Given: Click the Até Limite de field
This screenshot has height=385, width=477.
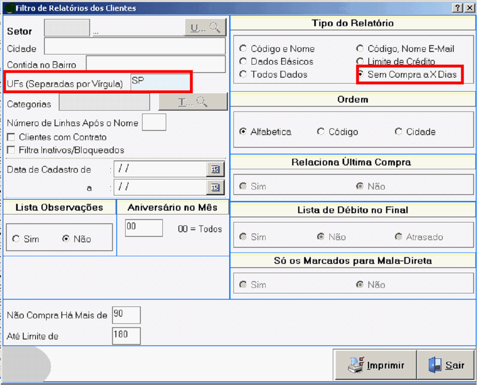Looking at the screenshot, I should (x=126, y=336).
